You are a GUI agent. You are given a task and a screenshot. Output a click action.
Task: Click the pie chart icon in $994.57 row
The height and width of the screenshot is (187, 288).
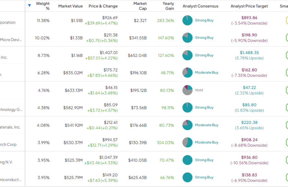(187, 142)
